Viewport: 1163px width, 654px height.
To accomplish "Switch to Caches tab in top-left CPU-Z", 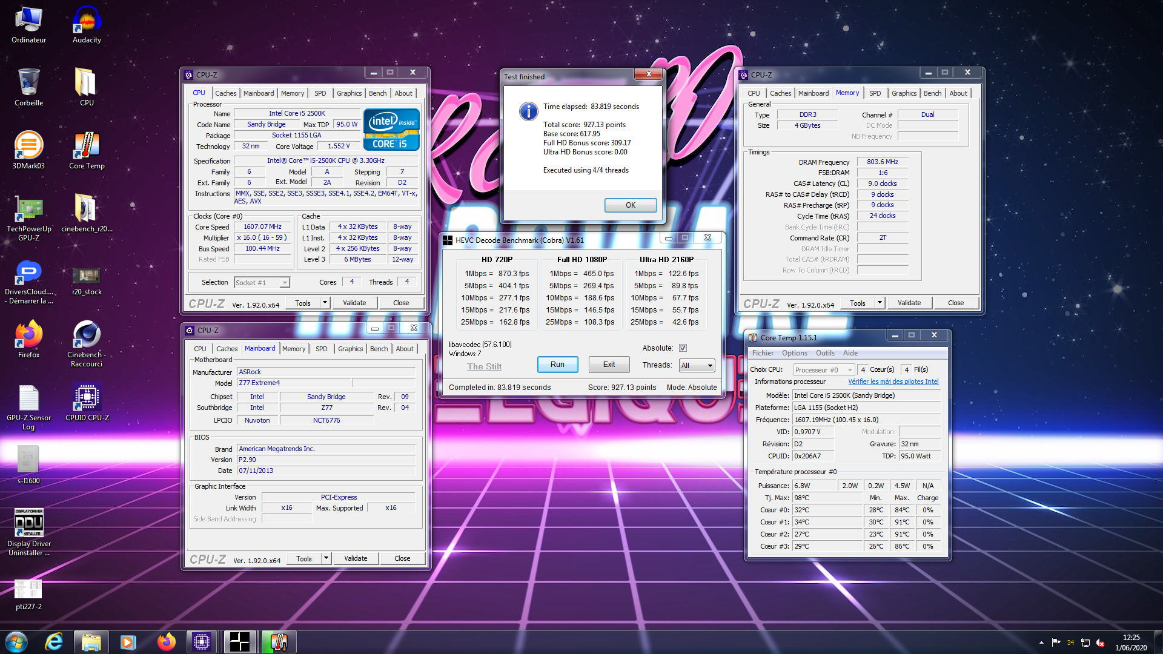I will coord(225,93).
